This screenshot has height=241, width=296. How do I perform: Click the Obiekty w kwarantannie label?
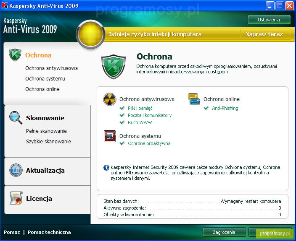(x=129, y=215)
